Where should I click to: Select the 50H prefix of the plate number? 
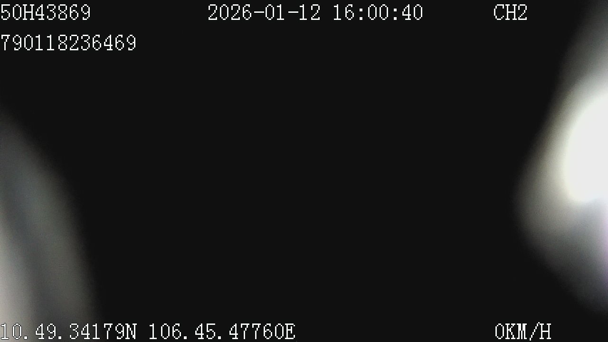coord(17,13)
